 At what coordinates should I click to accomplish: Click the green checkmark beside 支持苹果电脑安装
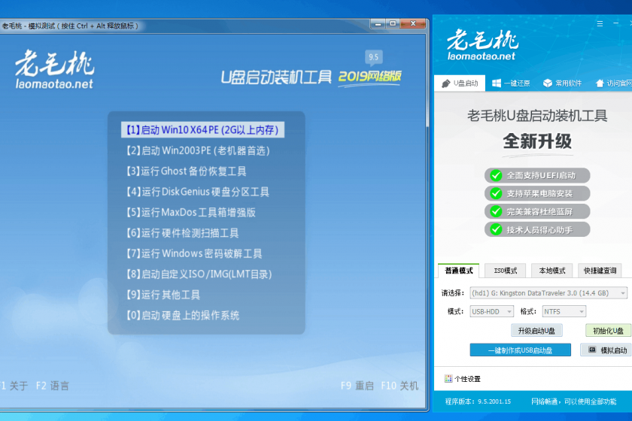[x=495, y=193]
